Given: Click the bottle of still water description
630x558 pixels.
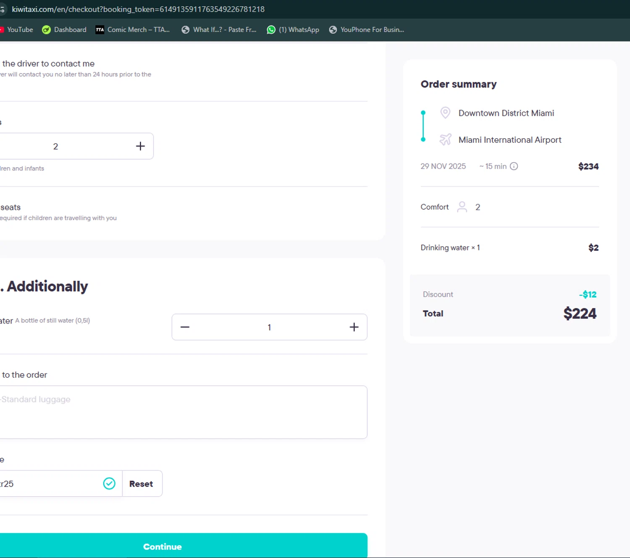Looking at the screenshot, I should pos(52,320).
